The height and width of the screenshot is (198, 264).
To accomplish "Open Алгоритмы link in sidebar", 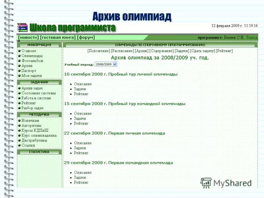I will (x=31, y=126).
